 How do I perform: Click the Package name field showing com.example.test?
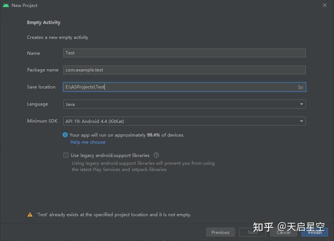click(x=184, y=70)
